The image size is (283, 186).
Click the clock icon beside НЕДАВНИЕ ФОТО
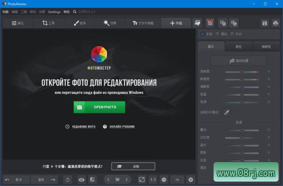(67, 127)
